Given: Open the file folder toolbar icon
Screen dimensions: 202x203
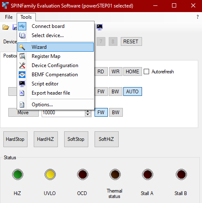Looking at the screenshot, I should click(6, 27).
